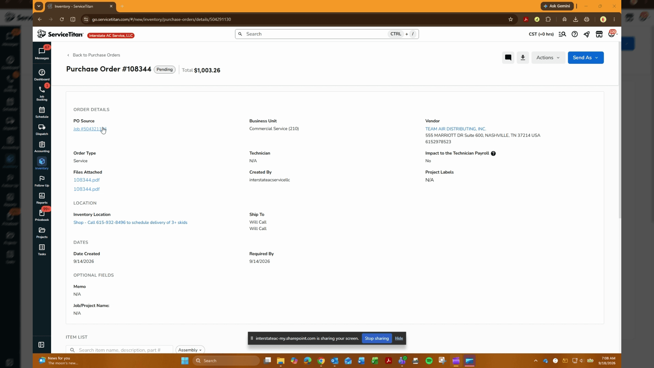Select the Inventory - ServiceTitan browser tab
The image size is (654, 368).
[80, 6]
